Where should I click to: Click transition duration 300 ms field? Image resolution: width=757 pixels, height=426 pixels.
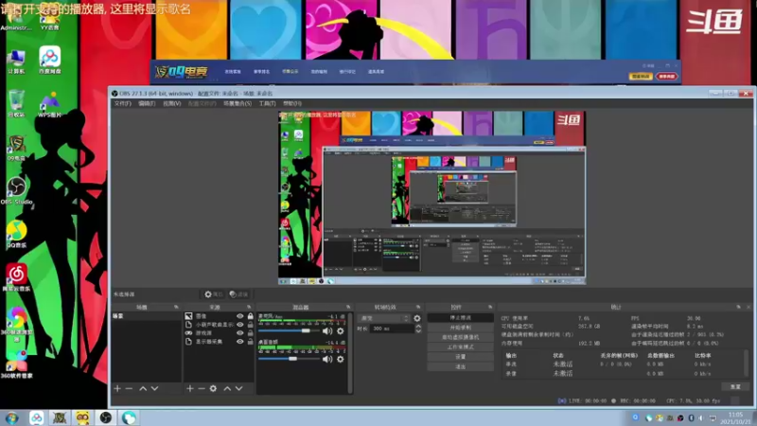(392, 328)
